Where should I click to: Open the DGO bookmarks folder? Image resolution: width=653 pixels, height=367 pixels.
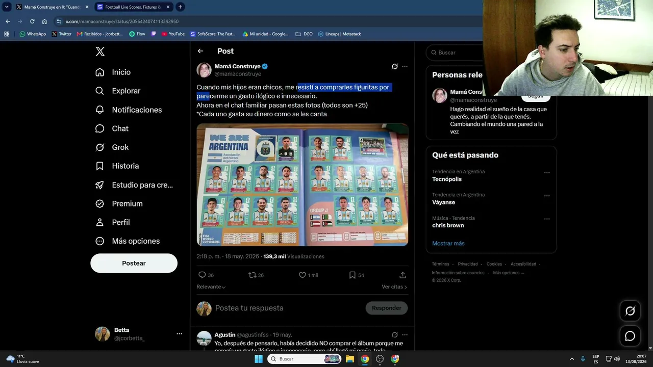(x=304, y=34)
